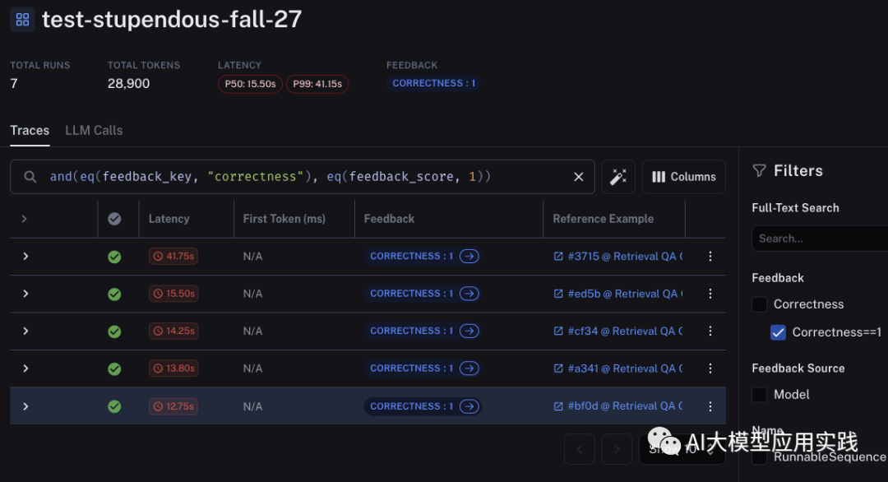The image size is (888, 482).
Task: Click success status icon of 12.75s row
Action: [x=114, y=406]
